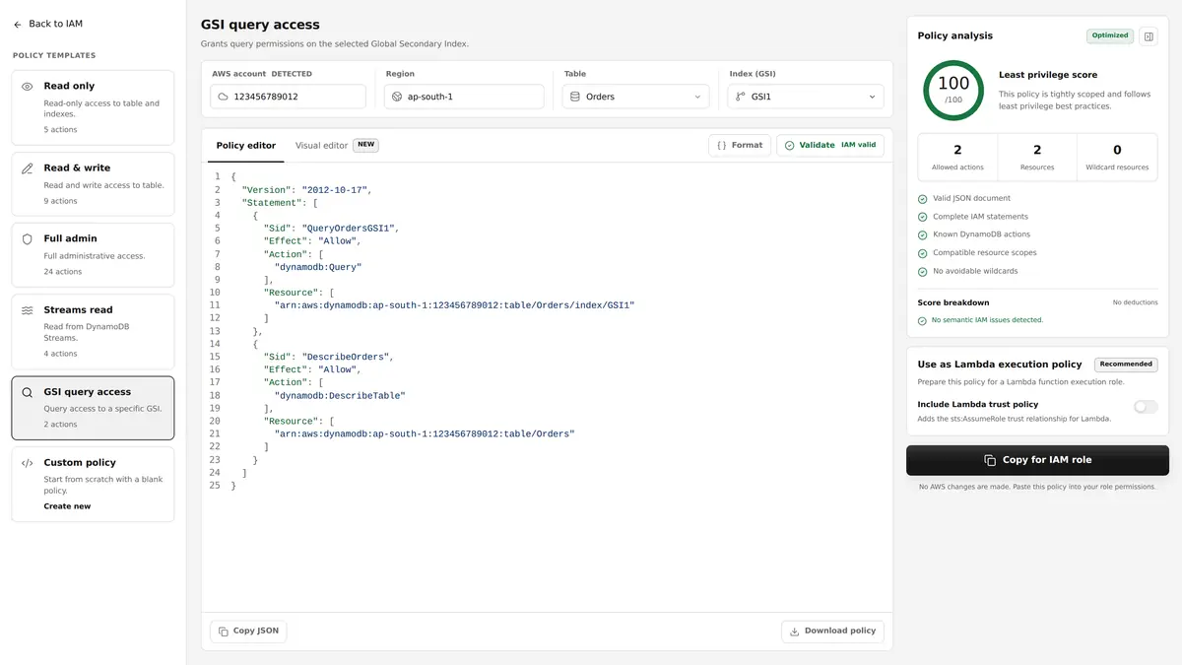1182x665 pixels.
Task: Click the IAM valid status text
Action: pos(858,145)
